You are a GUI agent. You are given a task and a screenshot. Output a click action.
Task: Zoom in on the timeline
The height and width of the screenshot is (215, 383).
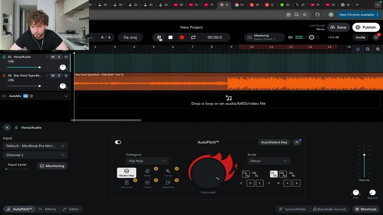click(x=378, y=49)
